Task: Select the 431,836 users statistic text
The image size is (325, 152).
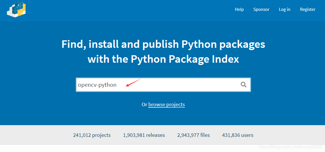Action: point(237,135)
